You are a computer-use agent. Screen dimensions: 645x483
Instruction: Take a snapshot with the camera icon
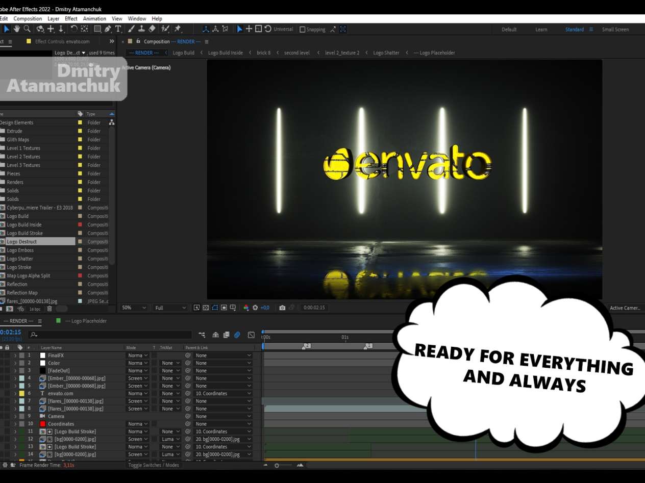tap(282, 308)
